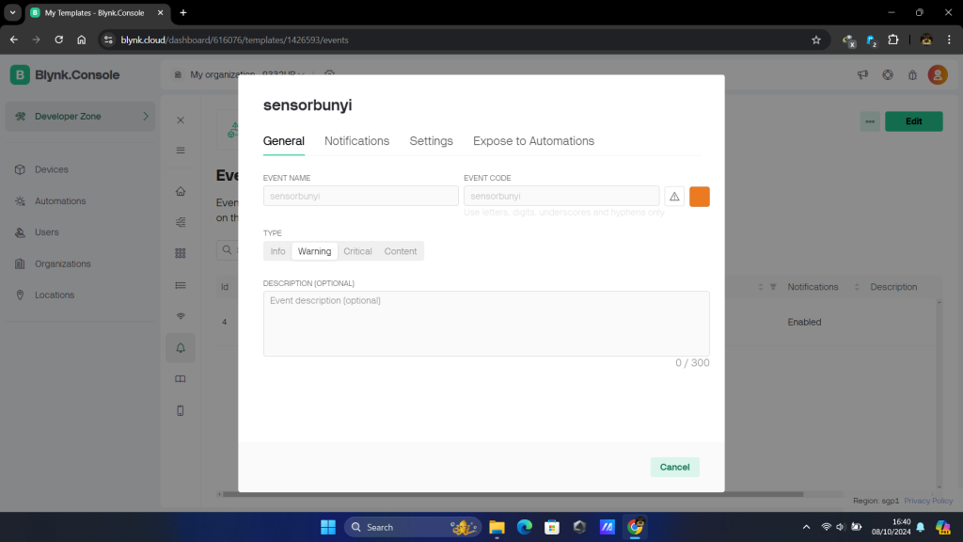Select the Content event type

coord(401,251)
